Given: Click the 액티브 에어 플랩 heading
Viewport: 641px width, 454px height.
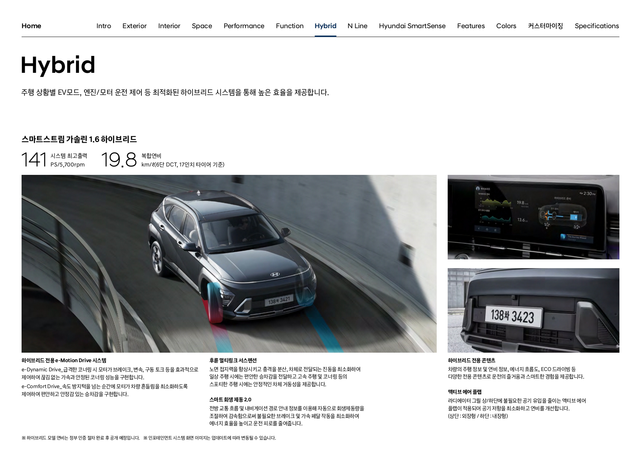Looking at the screenshot, I should pyautogui.click(x=465, y=392).
